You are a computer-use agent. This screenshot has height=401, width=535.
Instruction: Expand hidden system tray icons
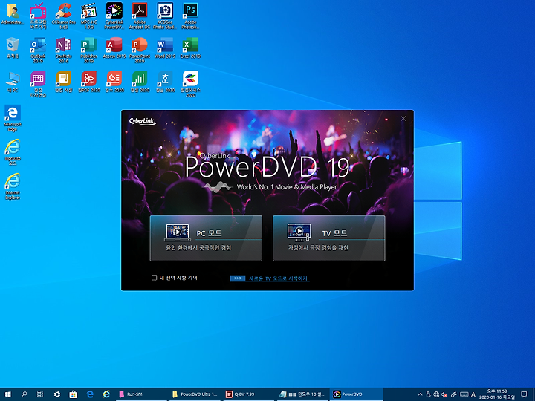[x=420, y=394]
